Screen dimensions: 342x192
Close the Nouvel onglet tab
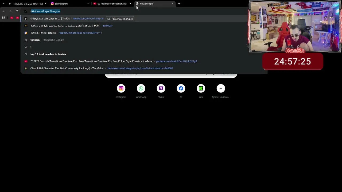173,4
